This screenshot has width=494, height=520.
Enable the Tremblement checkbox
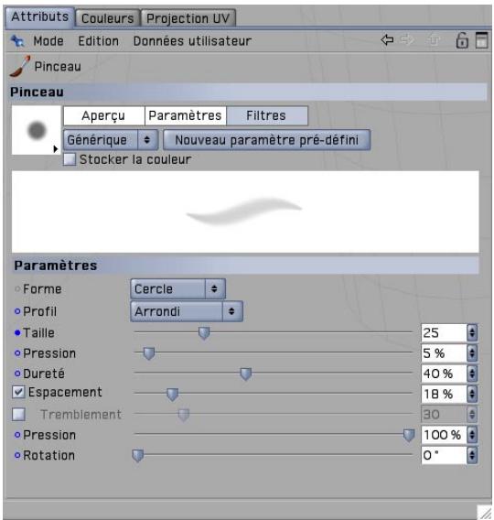tap(18, 414)
